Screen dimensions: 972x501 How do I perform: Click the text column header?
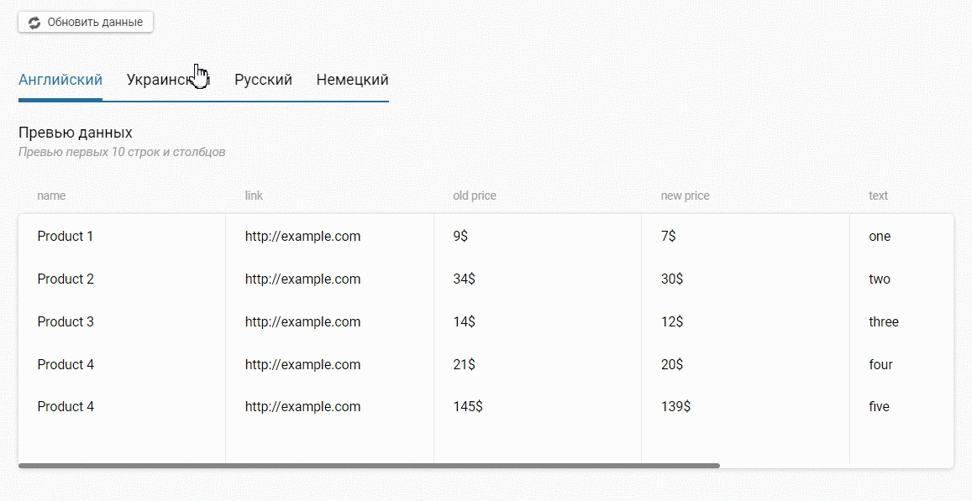coord(878,196)
